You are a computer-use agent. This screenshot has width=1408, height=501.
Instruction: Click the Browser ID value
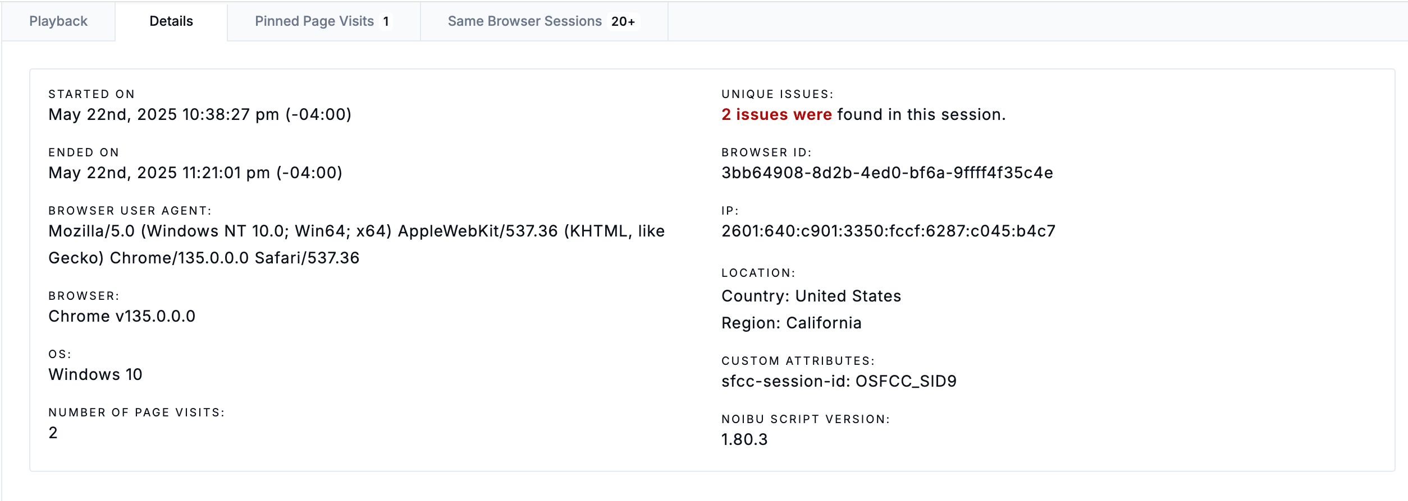[x=887, y=173]
